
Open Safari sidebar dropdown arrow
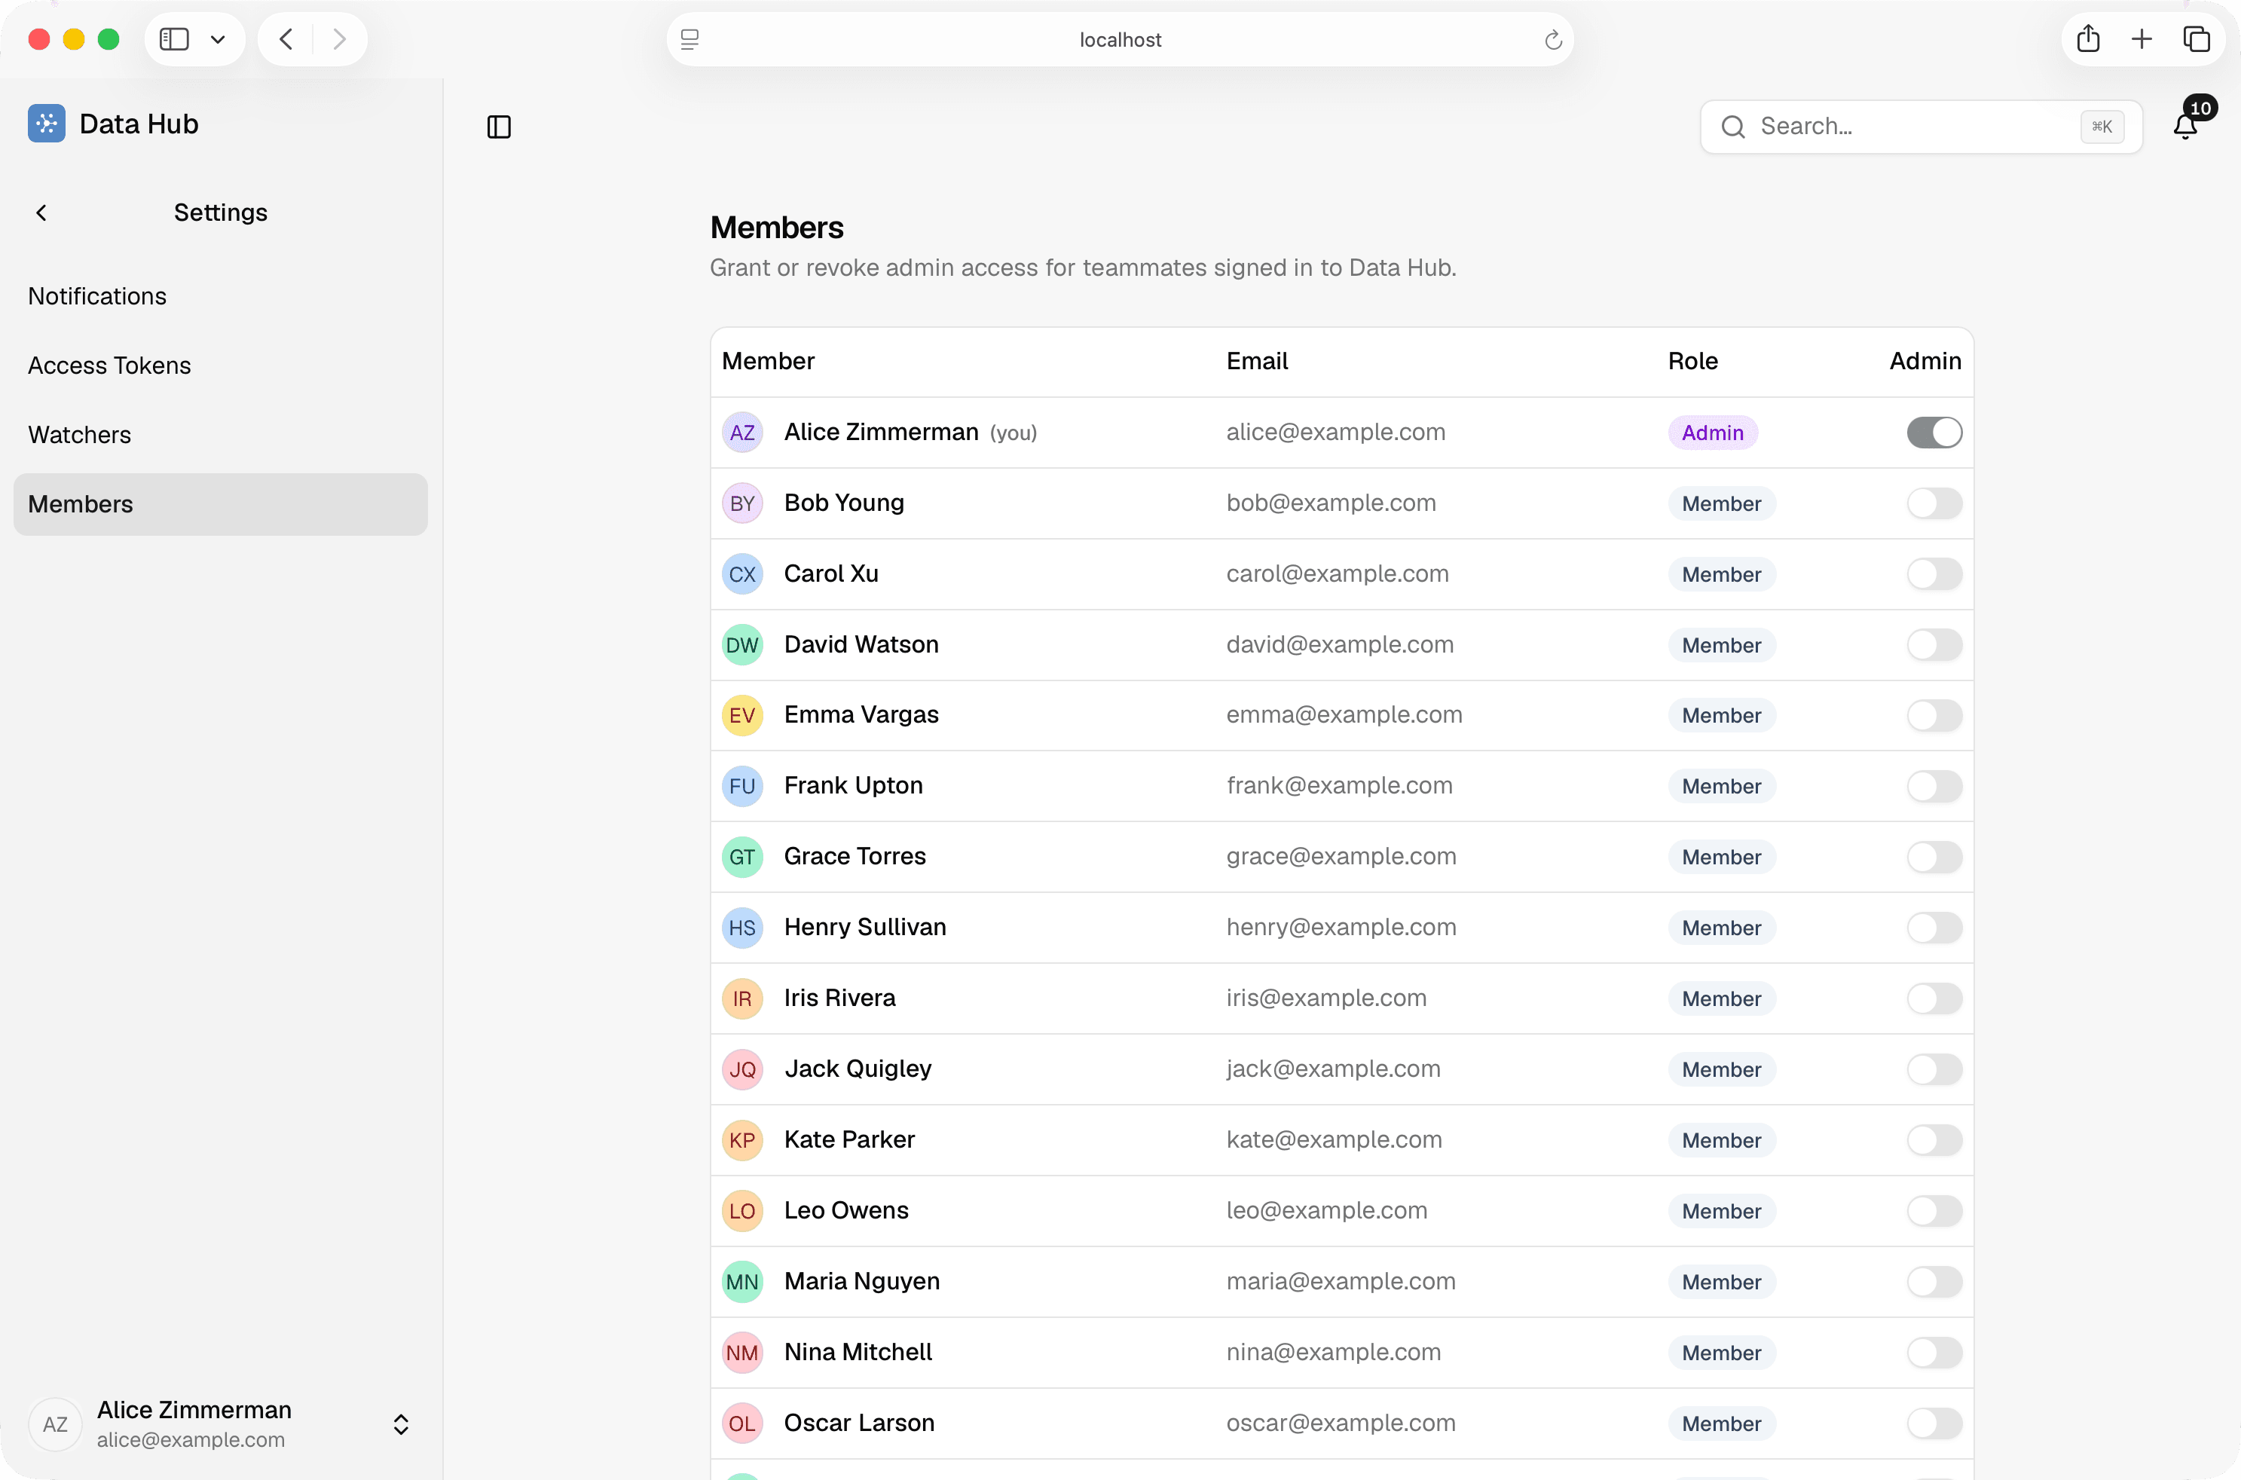(x=218, y=40)
